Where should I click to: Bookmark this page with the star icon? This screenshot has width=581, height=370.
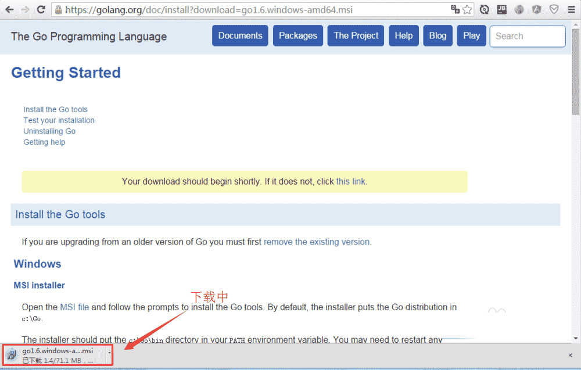(x=467, y=10)
